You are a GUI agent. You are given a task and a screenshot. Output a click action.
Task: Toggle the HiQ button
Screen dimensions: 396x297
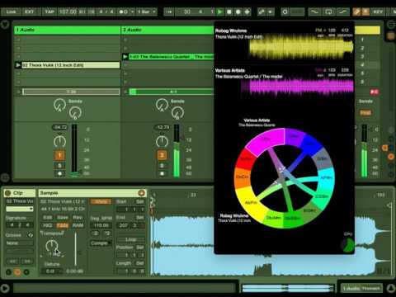pos(48,225)
